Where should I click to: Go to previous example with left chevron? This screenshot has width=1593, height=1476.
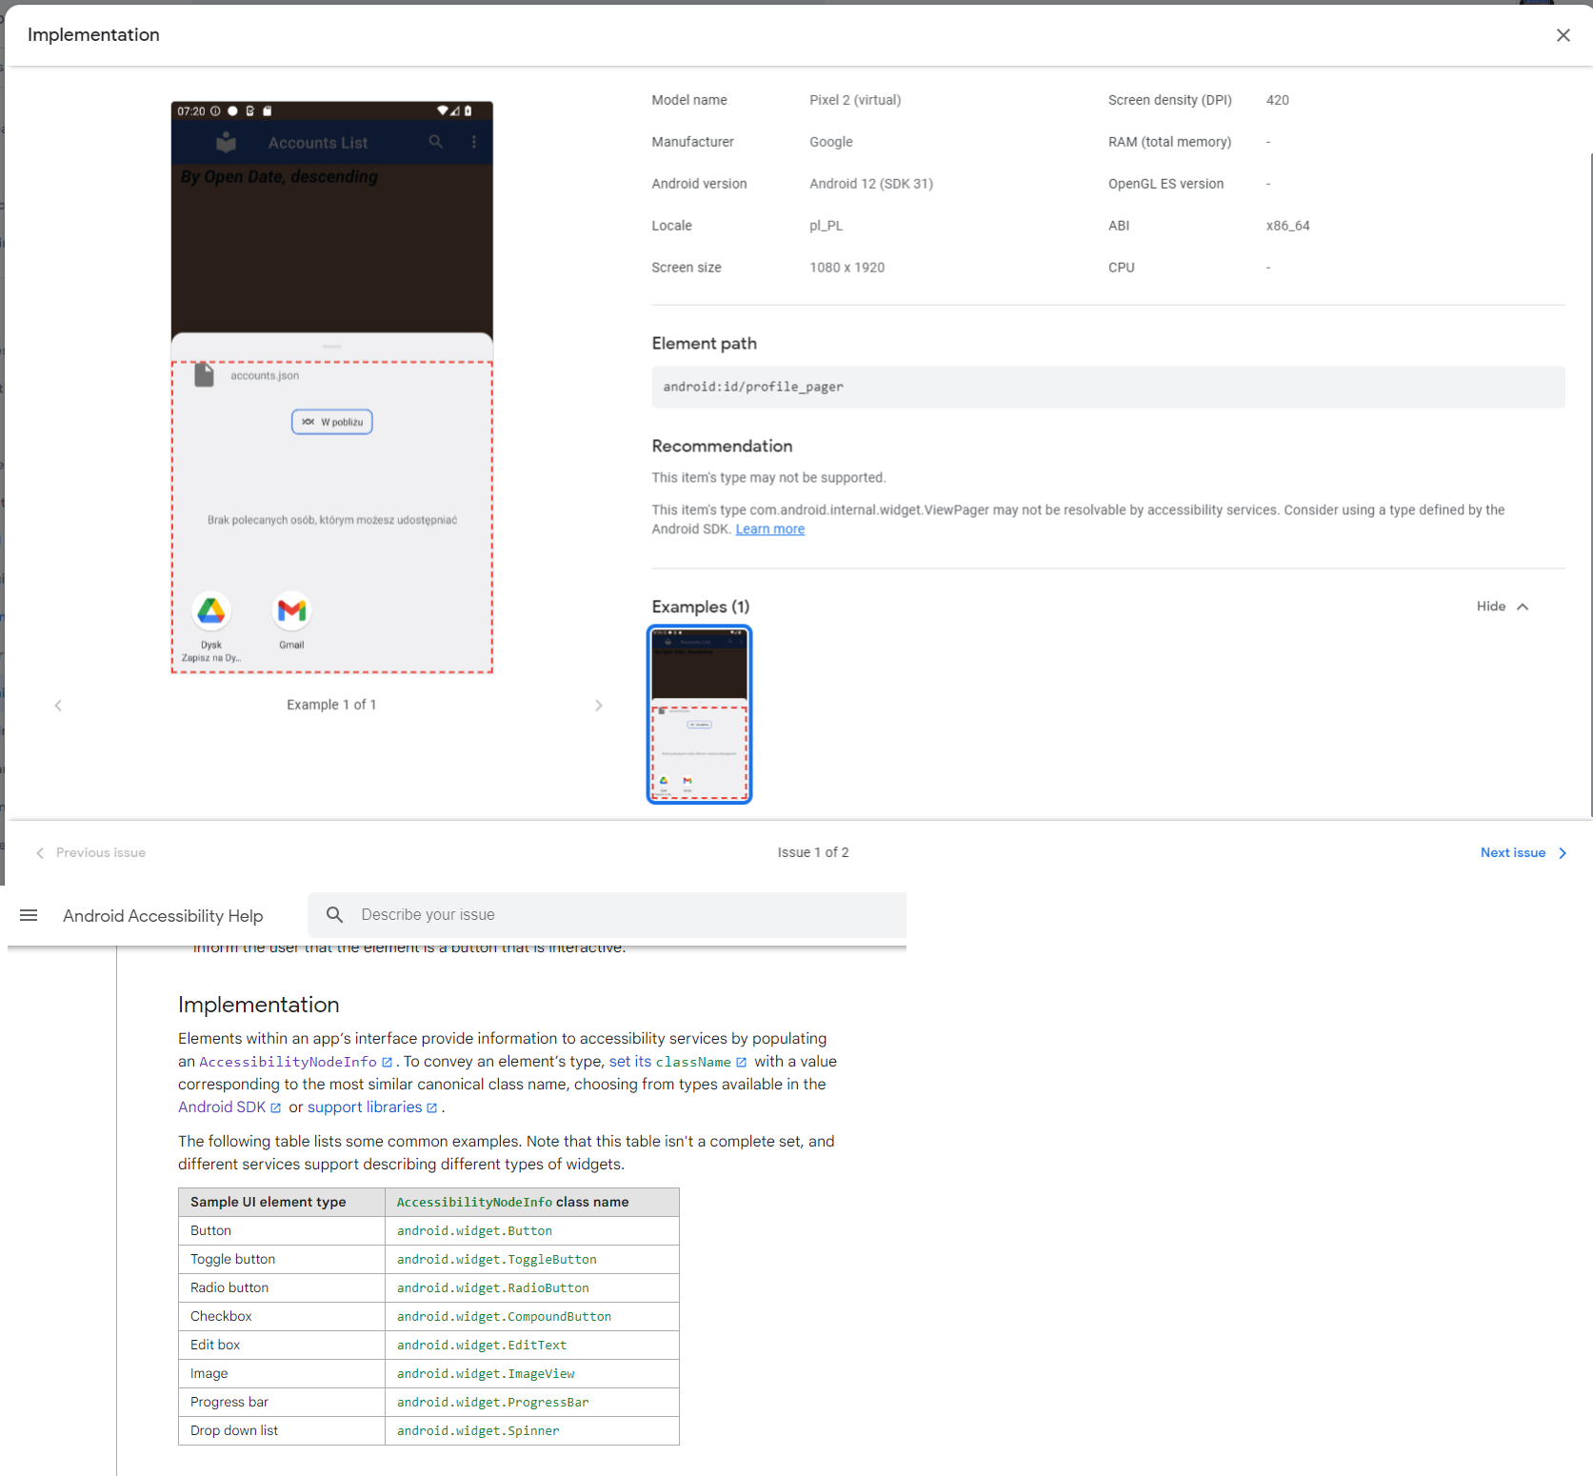tap(58, 706)
